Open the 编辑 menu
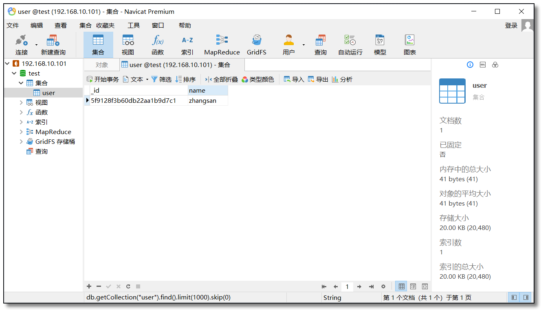Image resolution: width=541 pixels, height=310 pixels. click(x=37, y=25)
